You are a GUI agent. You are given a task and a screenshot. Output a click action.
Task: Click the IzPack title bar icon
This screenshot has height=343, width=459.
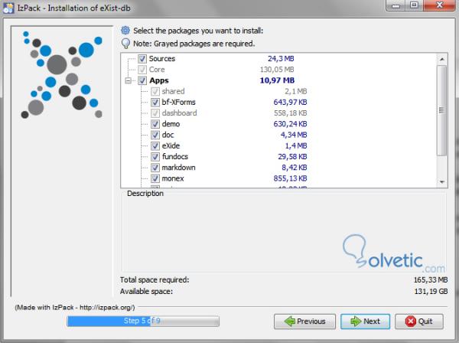coord(8,8)
